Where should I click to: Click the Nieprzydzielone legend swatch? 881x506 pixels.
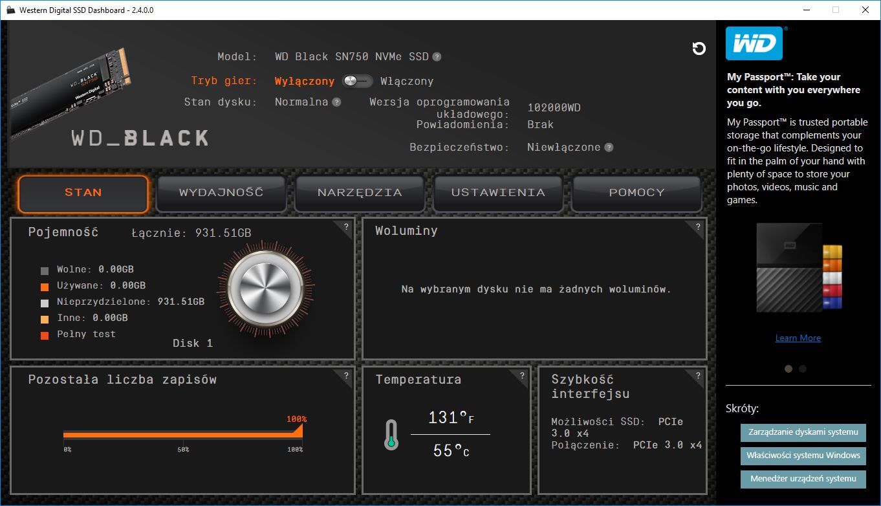pyautogui.click(x=45, y=303)
